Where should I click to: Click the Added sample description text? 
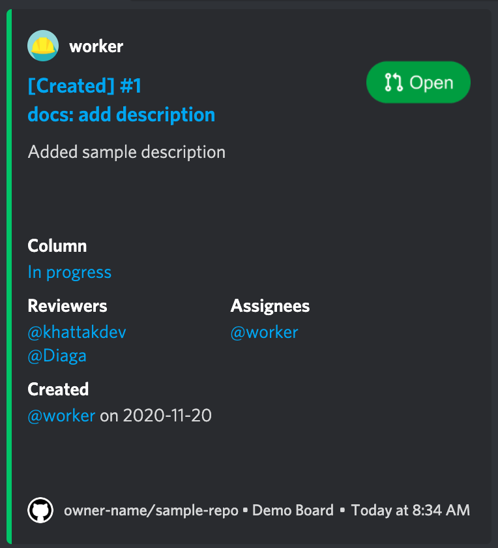point(126,152)
